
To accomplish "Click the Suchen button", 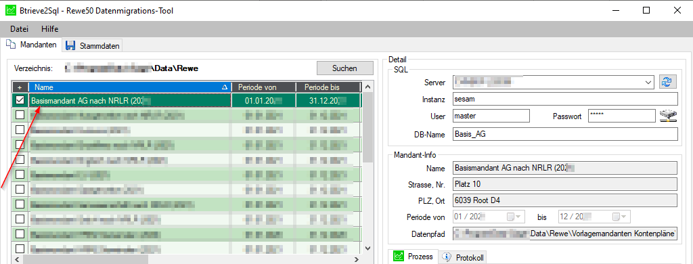I will [344, 68].
